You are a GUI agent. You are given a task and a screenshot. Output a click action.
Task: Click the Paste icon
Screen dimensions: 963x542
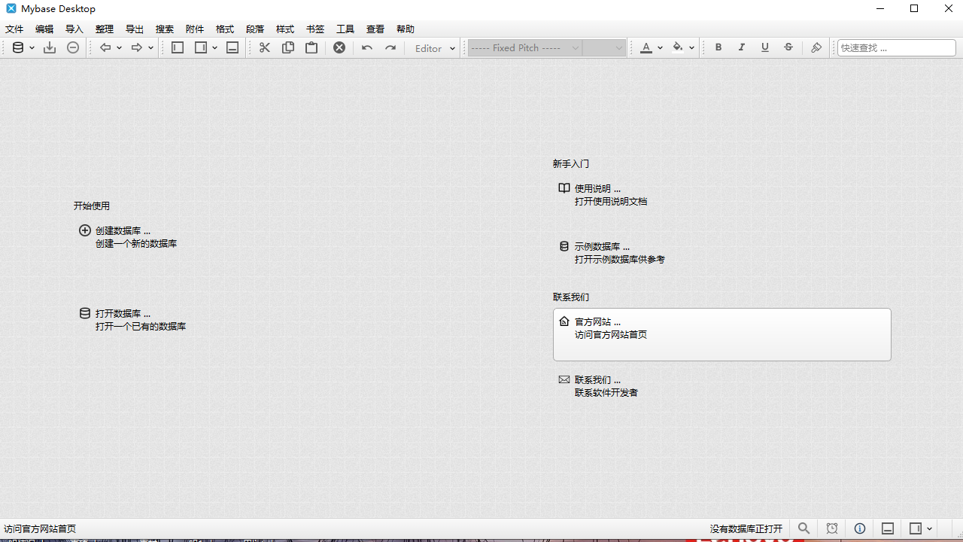pyautogui.click(x=311, y=47)
